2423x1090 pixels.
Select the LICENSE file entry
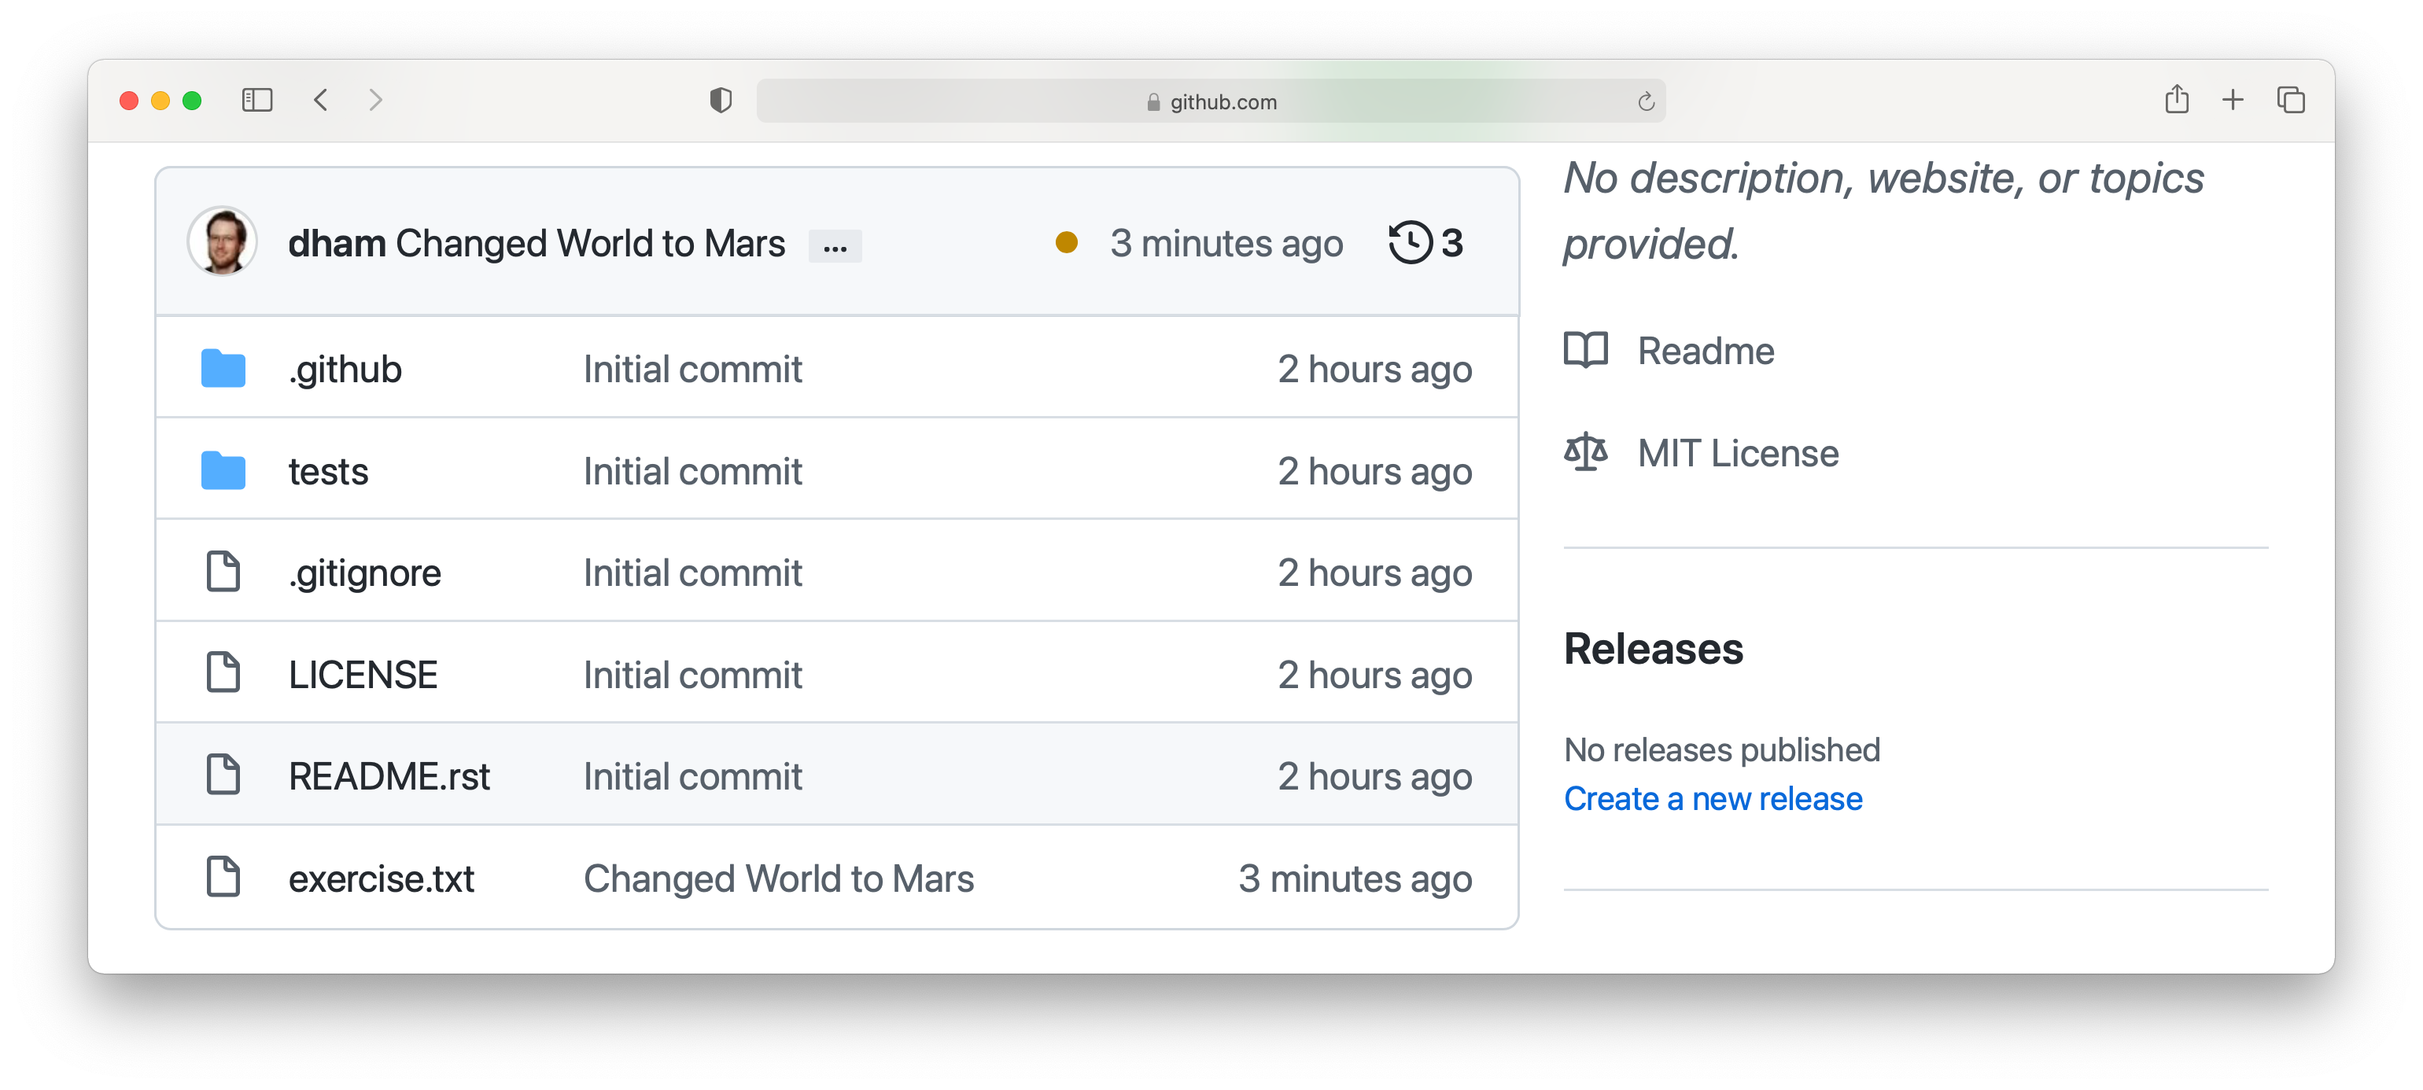click(x=362, y=673)
